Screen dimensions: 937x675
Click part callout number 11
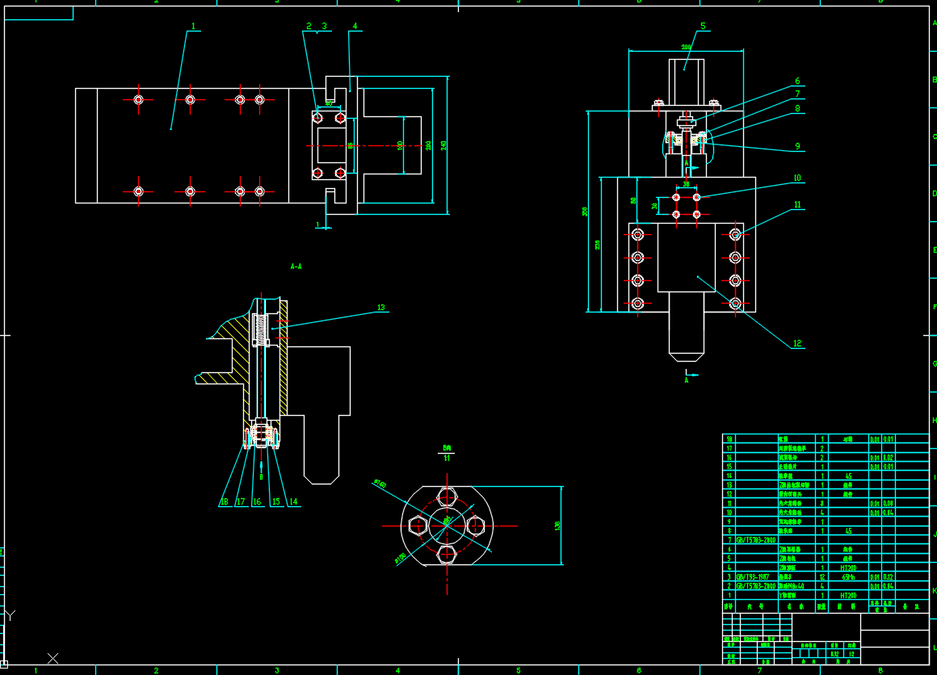pyautogui.click(x=797, y=204)
